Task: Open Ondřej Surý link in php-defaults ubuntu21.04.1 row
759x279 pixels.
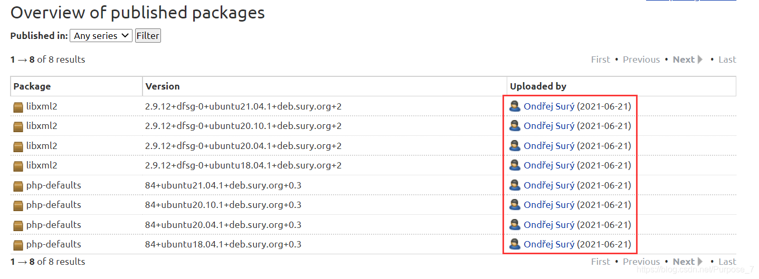Action: pyautogui.click(x=549, y=185)
